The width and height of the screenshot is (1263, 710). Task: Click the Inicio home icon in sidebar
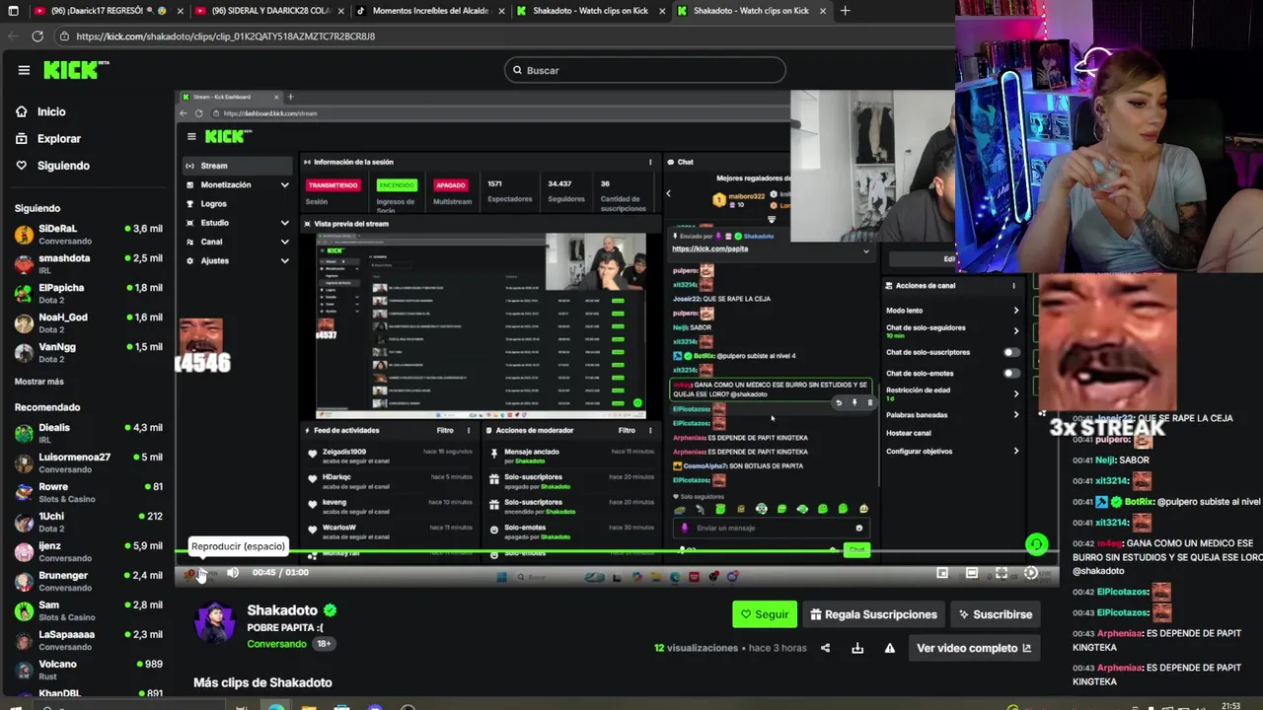[x=22, y=111]
